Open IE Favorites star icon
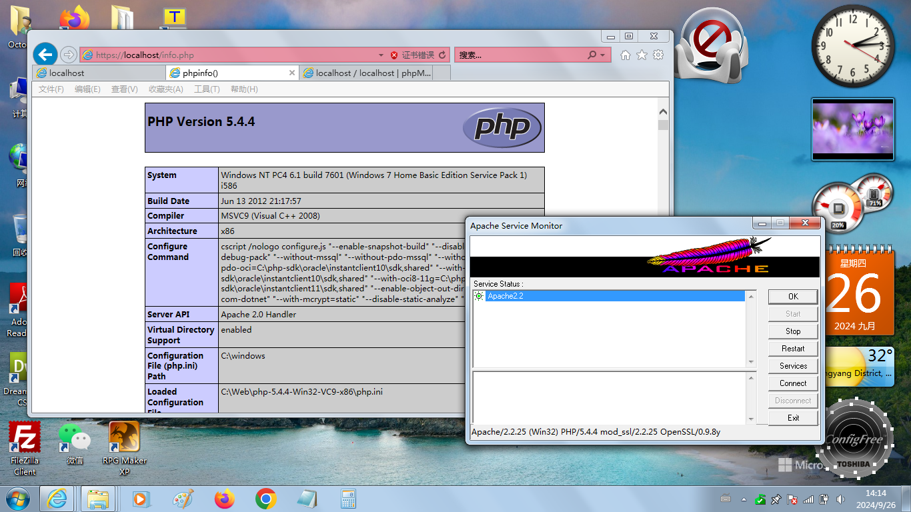 coord(642,55)
